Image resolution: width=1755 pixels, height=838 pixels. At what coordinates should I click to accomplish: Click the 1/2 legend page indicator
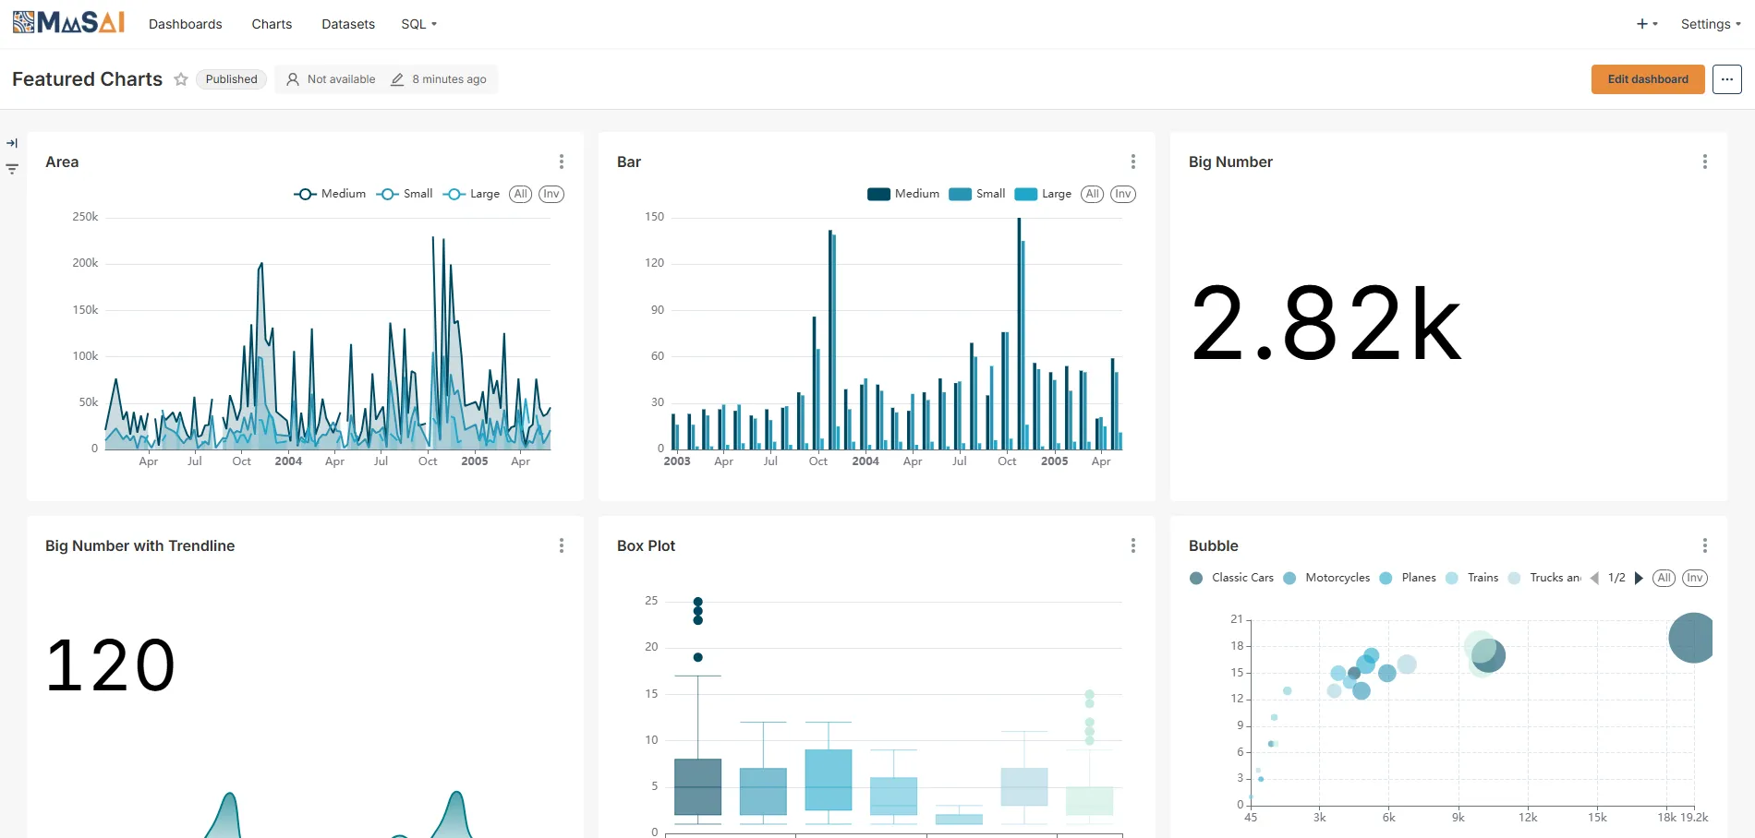1616,578
